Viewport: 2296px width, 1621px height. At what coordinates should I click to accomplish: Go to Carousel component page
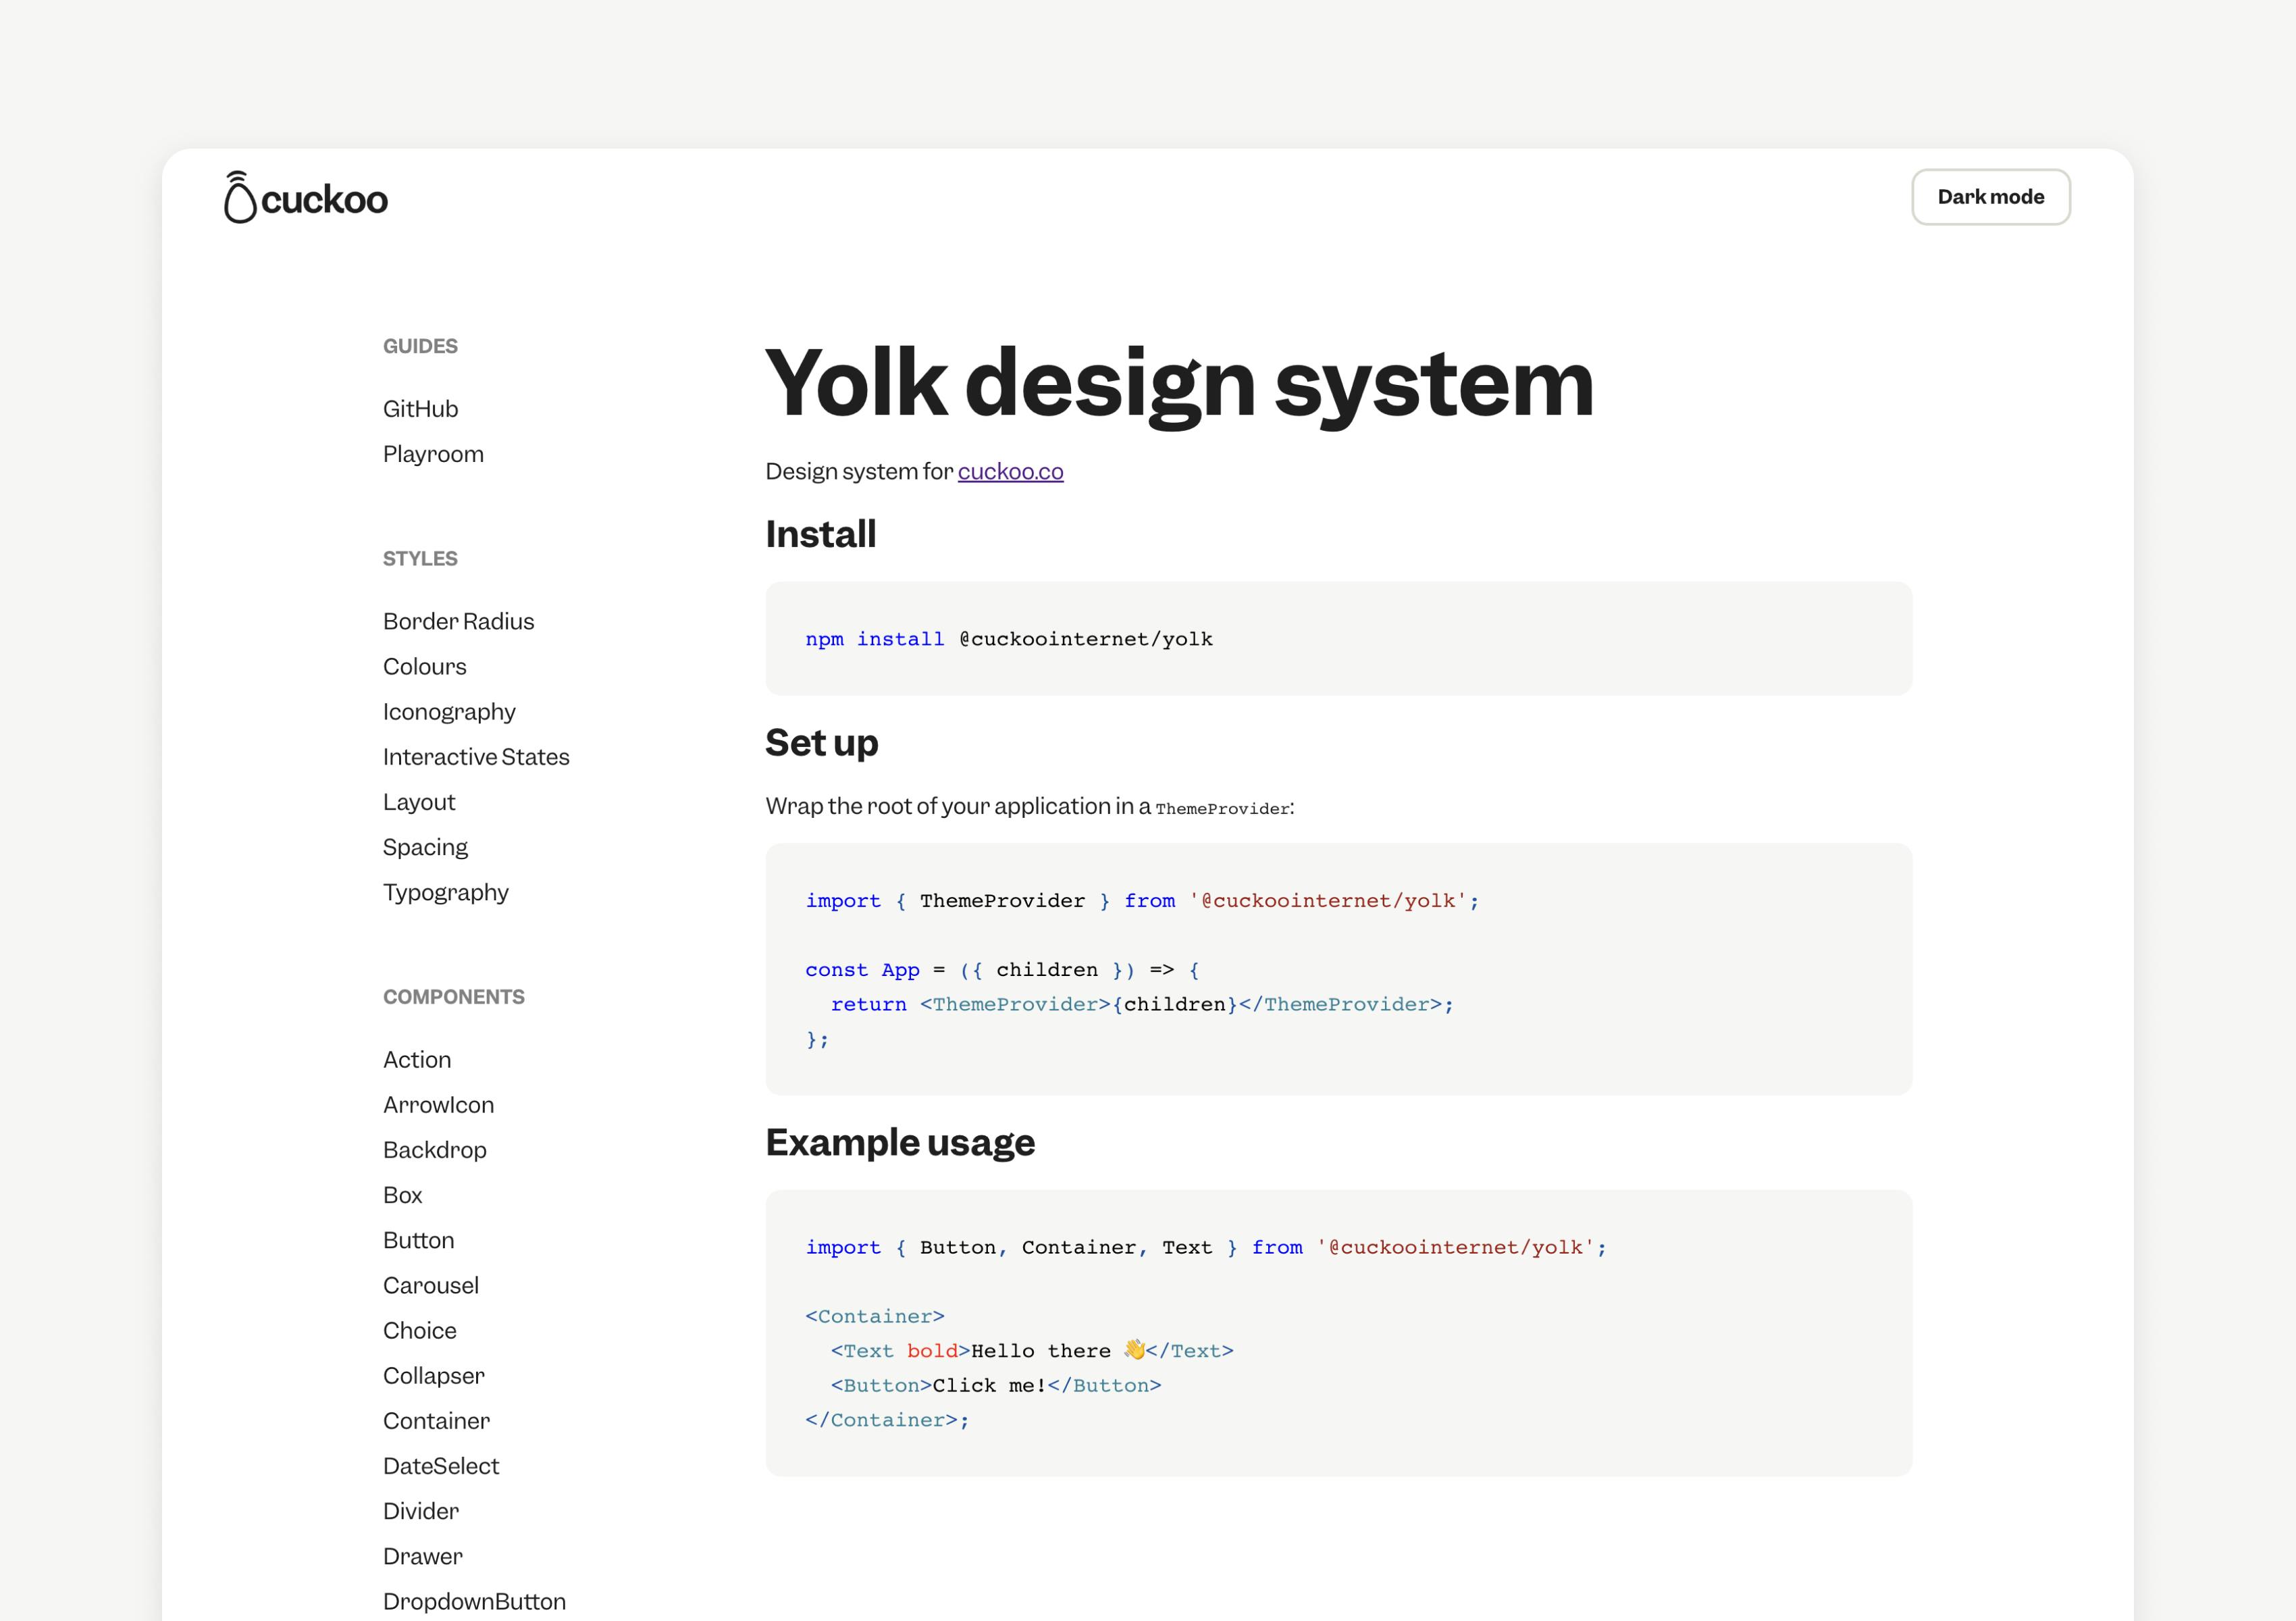point(430,1285)
